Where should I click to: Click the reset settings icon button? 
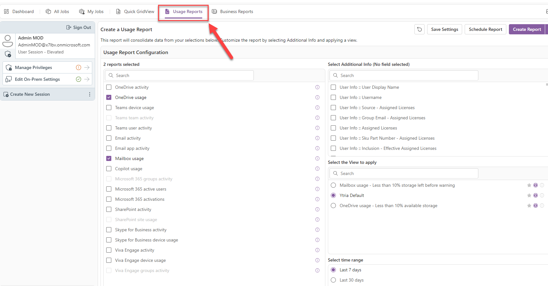tap(420, 29)
